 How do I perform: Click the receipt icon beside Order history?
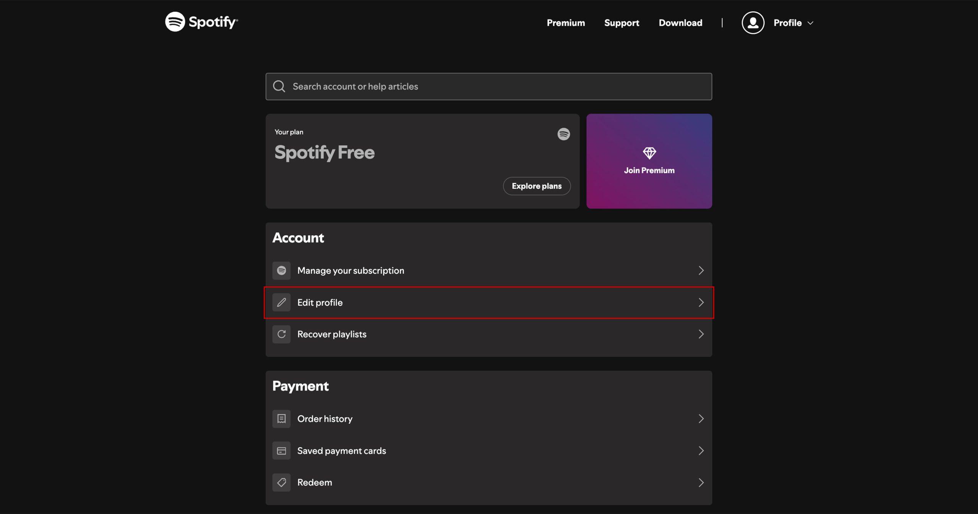point(282,419)
